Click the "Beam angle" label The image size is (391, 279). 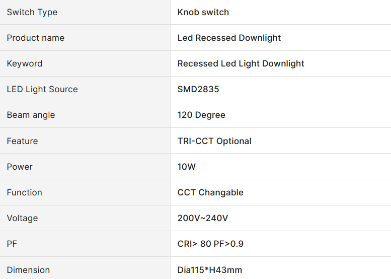(31, 115)
